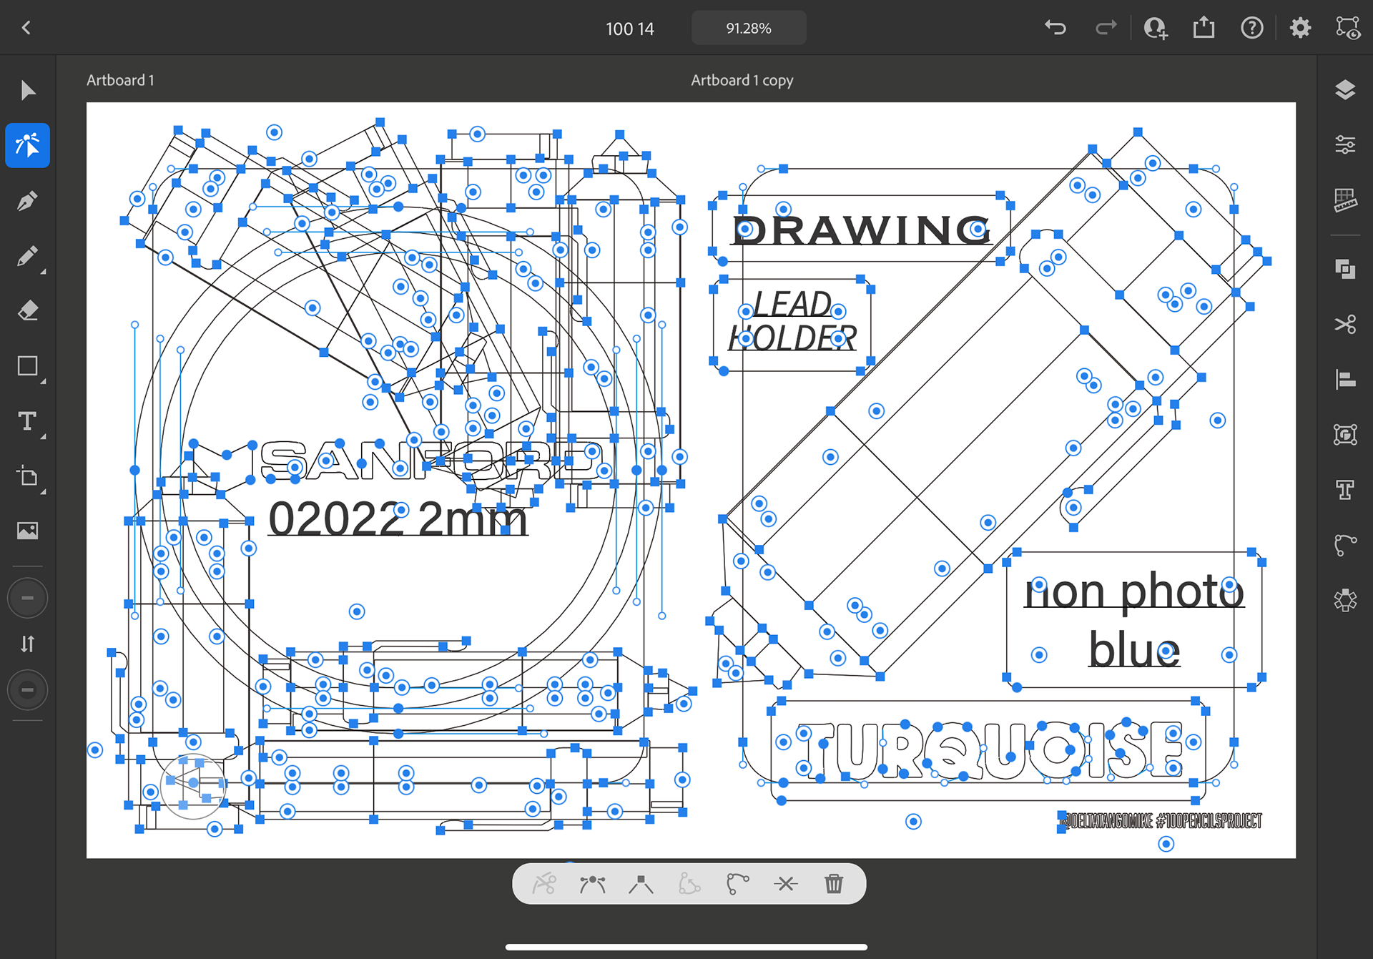Open the Combine shapes panel

tap(1345, 269)
